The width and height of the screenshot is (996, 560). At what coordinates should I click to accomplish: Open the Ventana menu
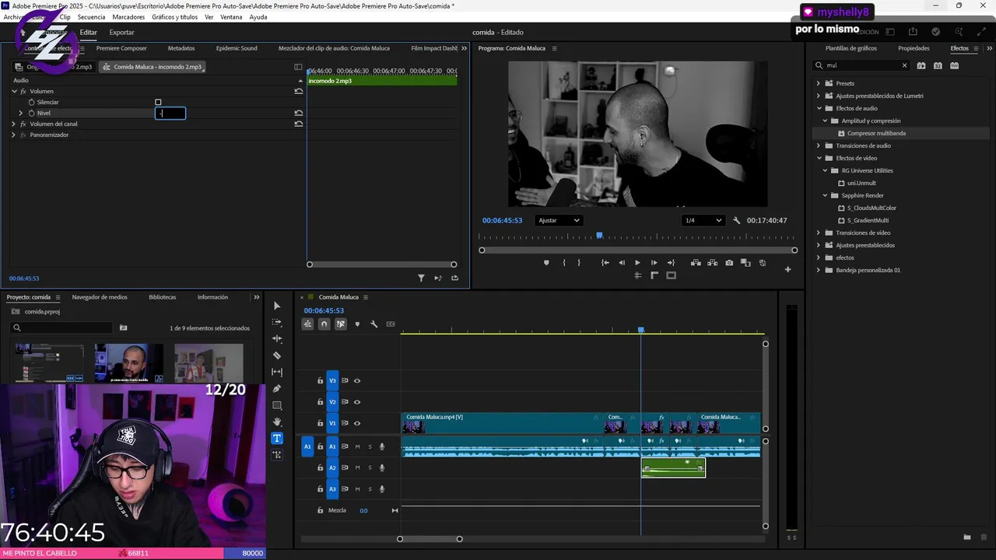pos(231,17)
